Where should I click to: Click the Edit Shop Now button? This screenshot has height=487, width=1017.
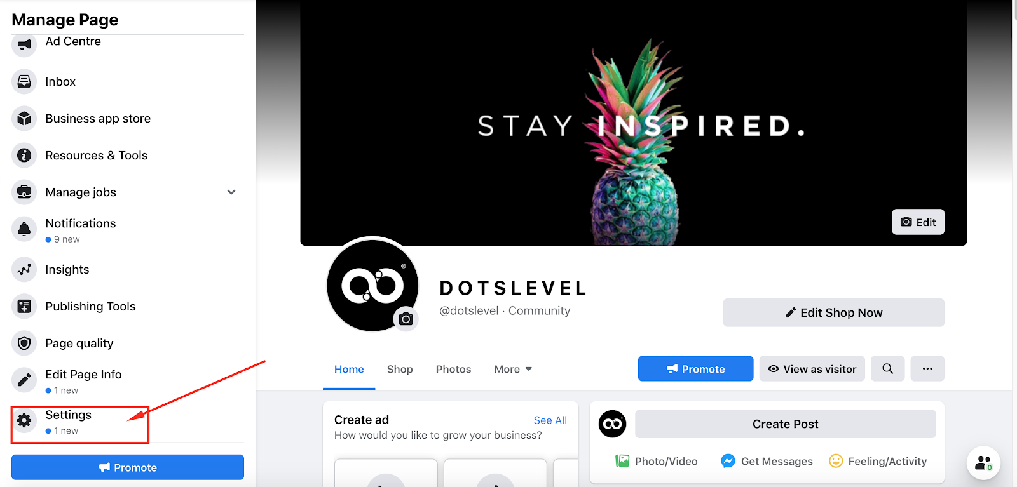click(x=834, y=312)
